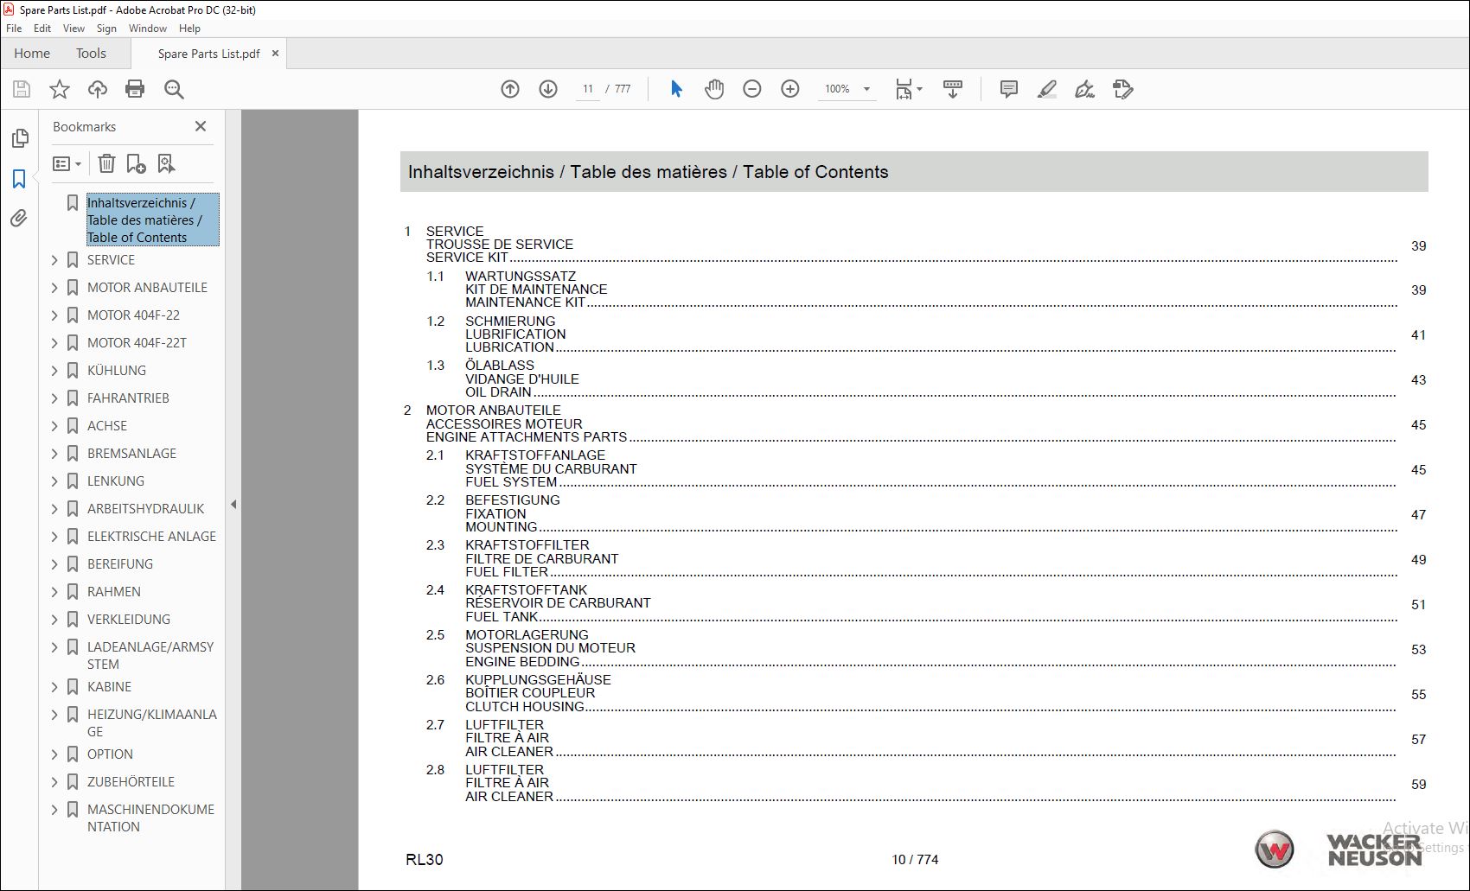Jump to the RAHMEN bookmark
Image resolution: width=1470 pixels, height=891 pixels.
[114, 592]
